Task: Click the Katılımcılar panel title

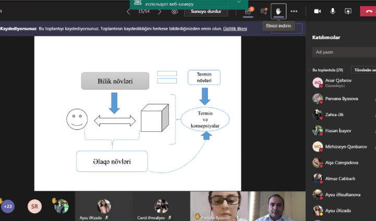Action: [326, 38]
